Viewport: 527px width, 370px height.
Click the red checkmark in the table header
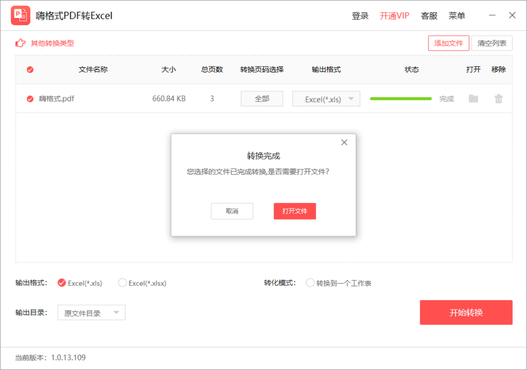tap(30, 69)
